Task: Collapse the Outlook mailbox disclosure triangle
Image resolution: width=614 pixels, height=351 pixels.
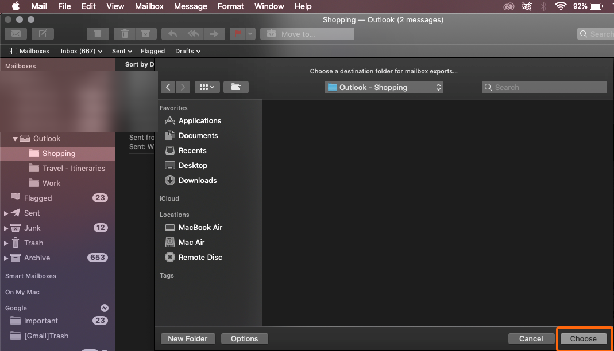Action: 15,139
